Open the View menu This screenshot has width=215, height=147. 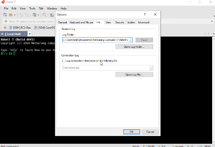[23, 9]
